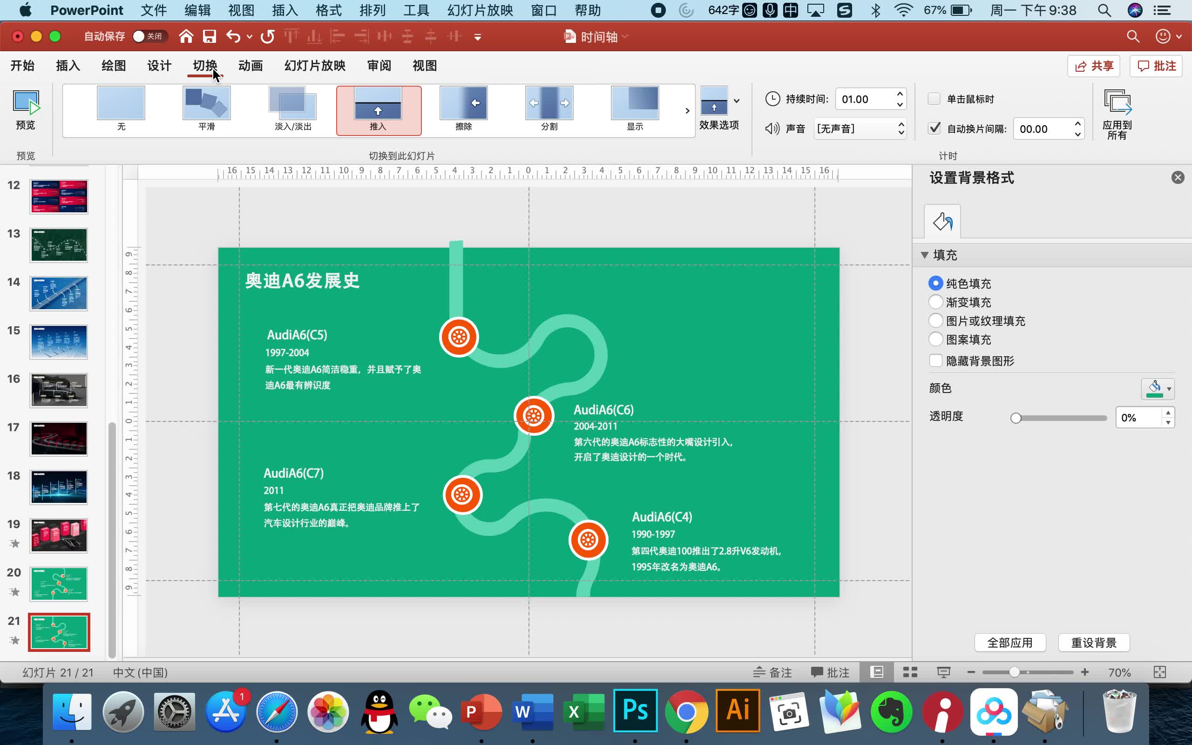Click the Home icon in title bar
This screenshot has height=745, width=1192.
[x=186, y=36]
